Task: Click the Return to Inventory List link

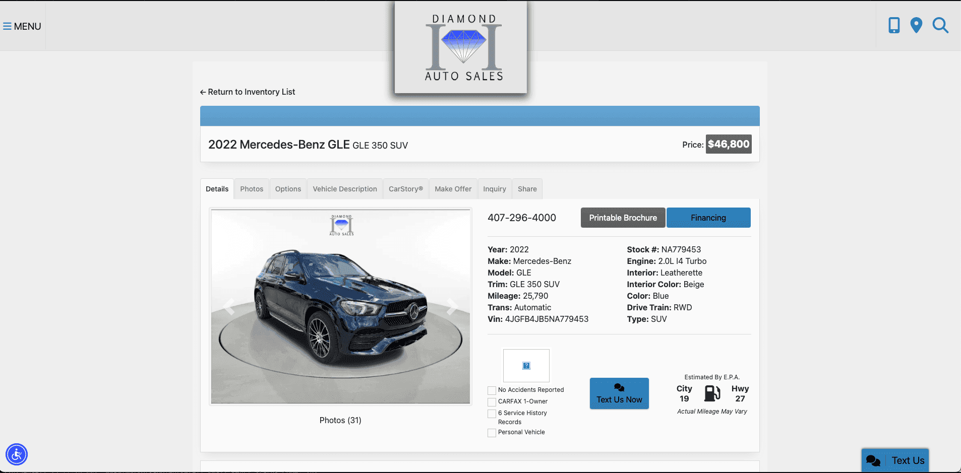Action: tap(248, 92)
